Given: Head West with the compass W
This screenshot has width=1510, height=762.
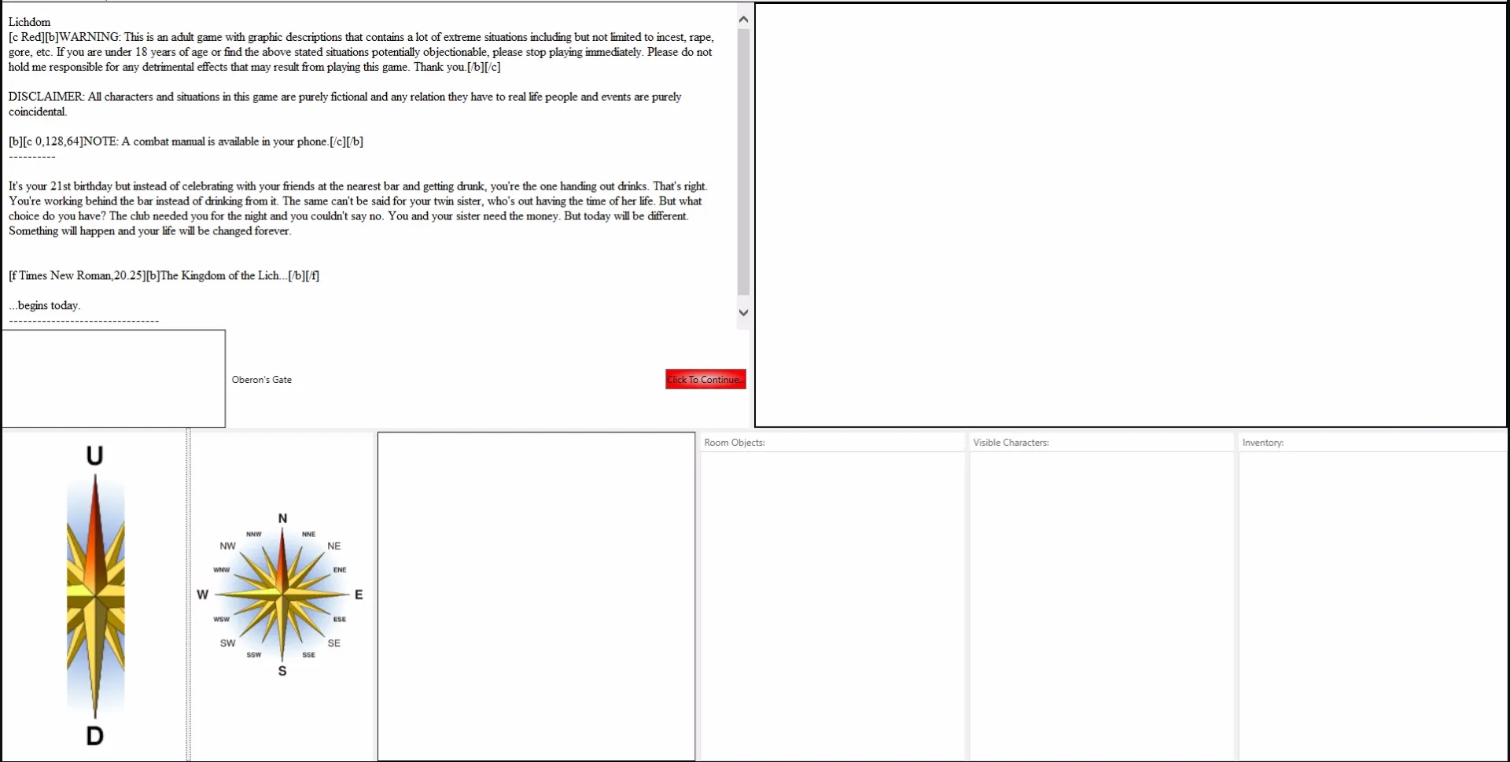Looking at the screenshot, I should point(202,595).
